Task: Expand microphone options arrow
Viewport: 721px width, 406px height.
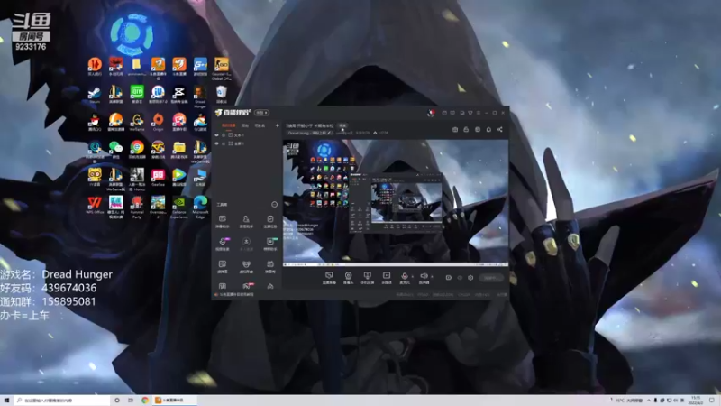Action: pos(412,277)
